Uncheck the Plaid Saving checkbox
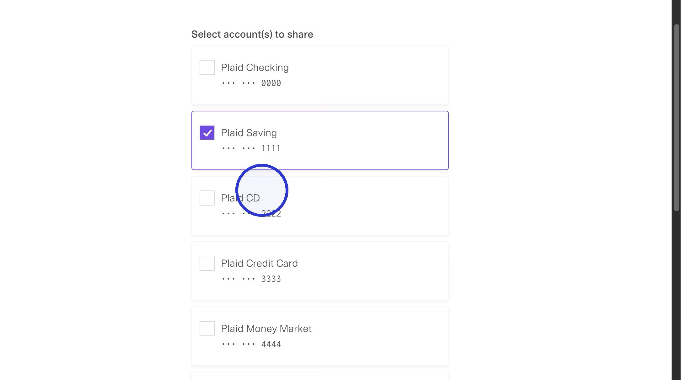Screen dimensions: 681x380 tap(207, 133)
